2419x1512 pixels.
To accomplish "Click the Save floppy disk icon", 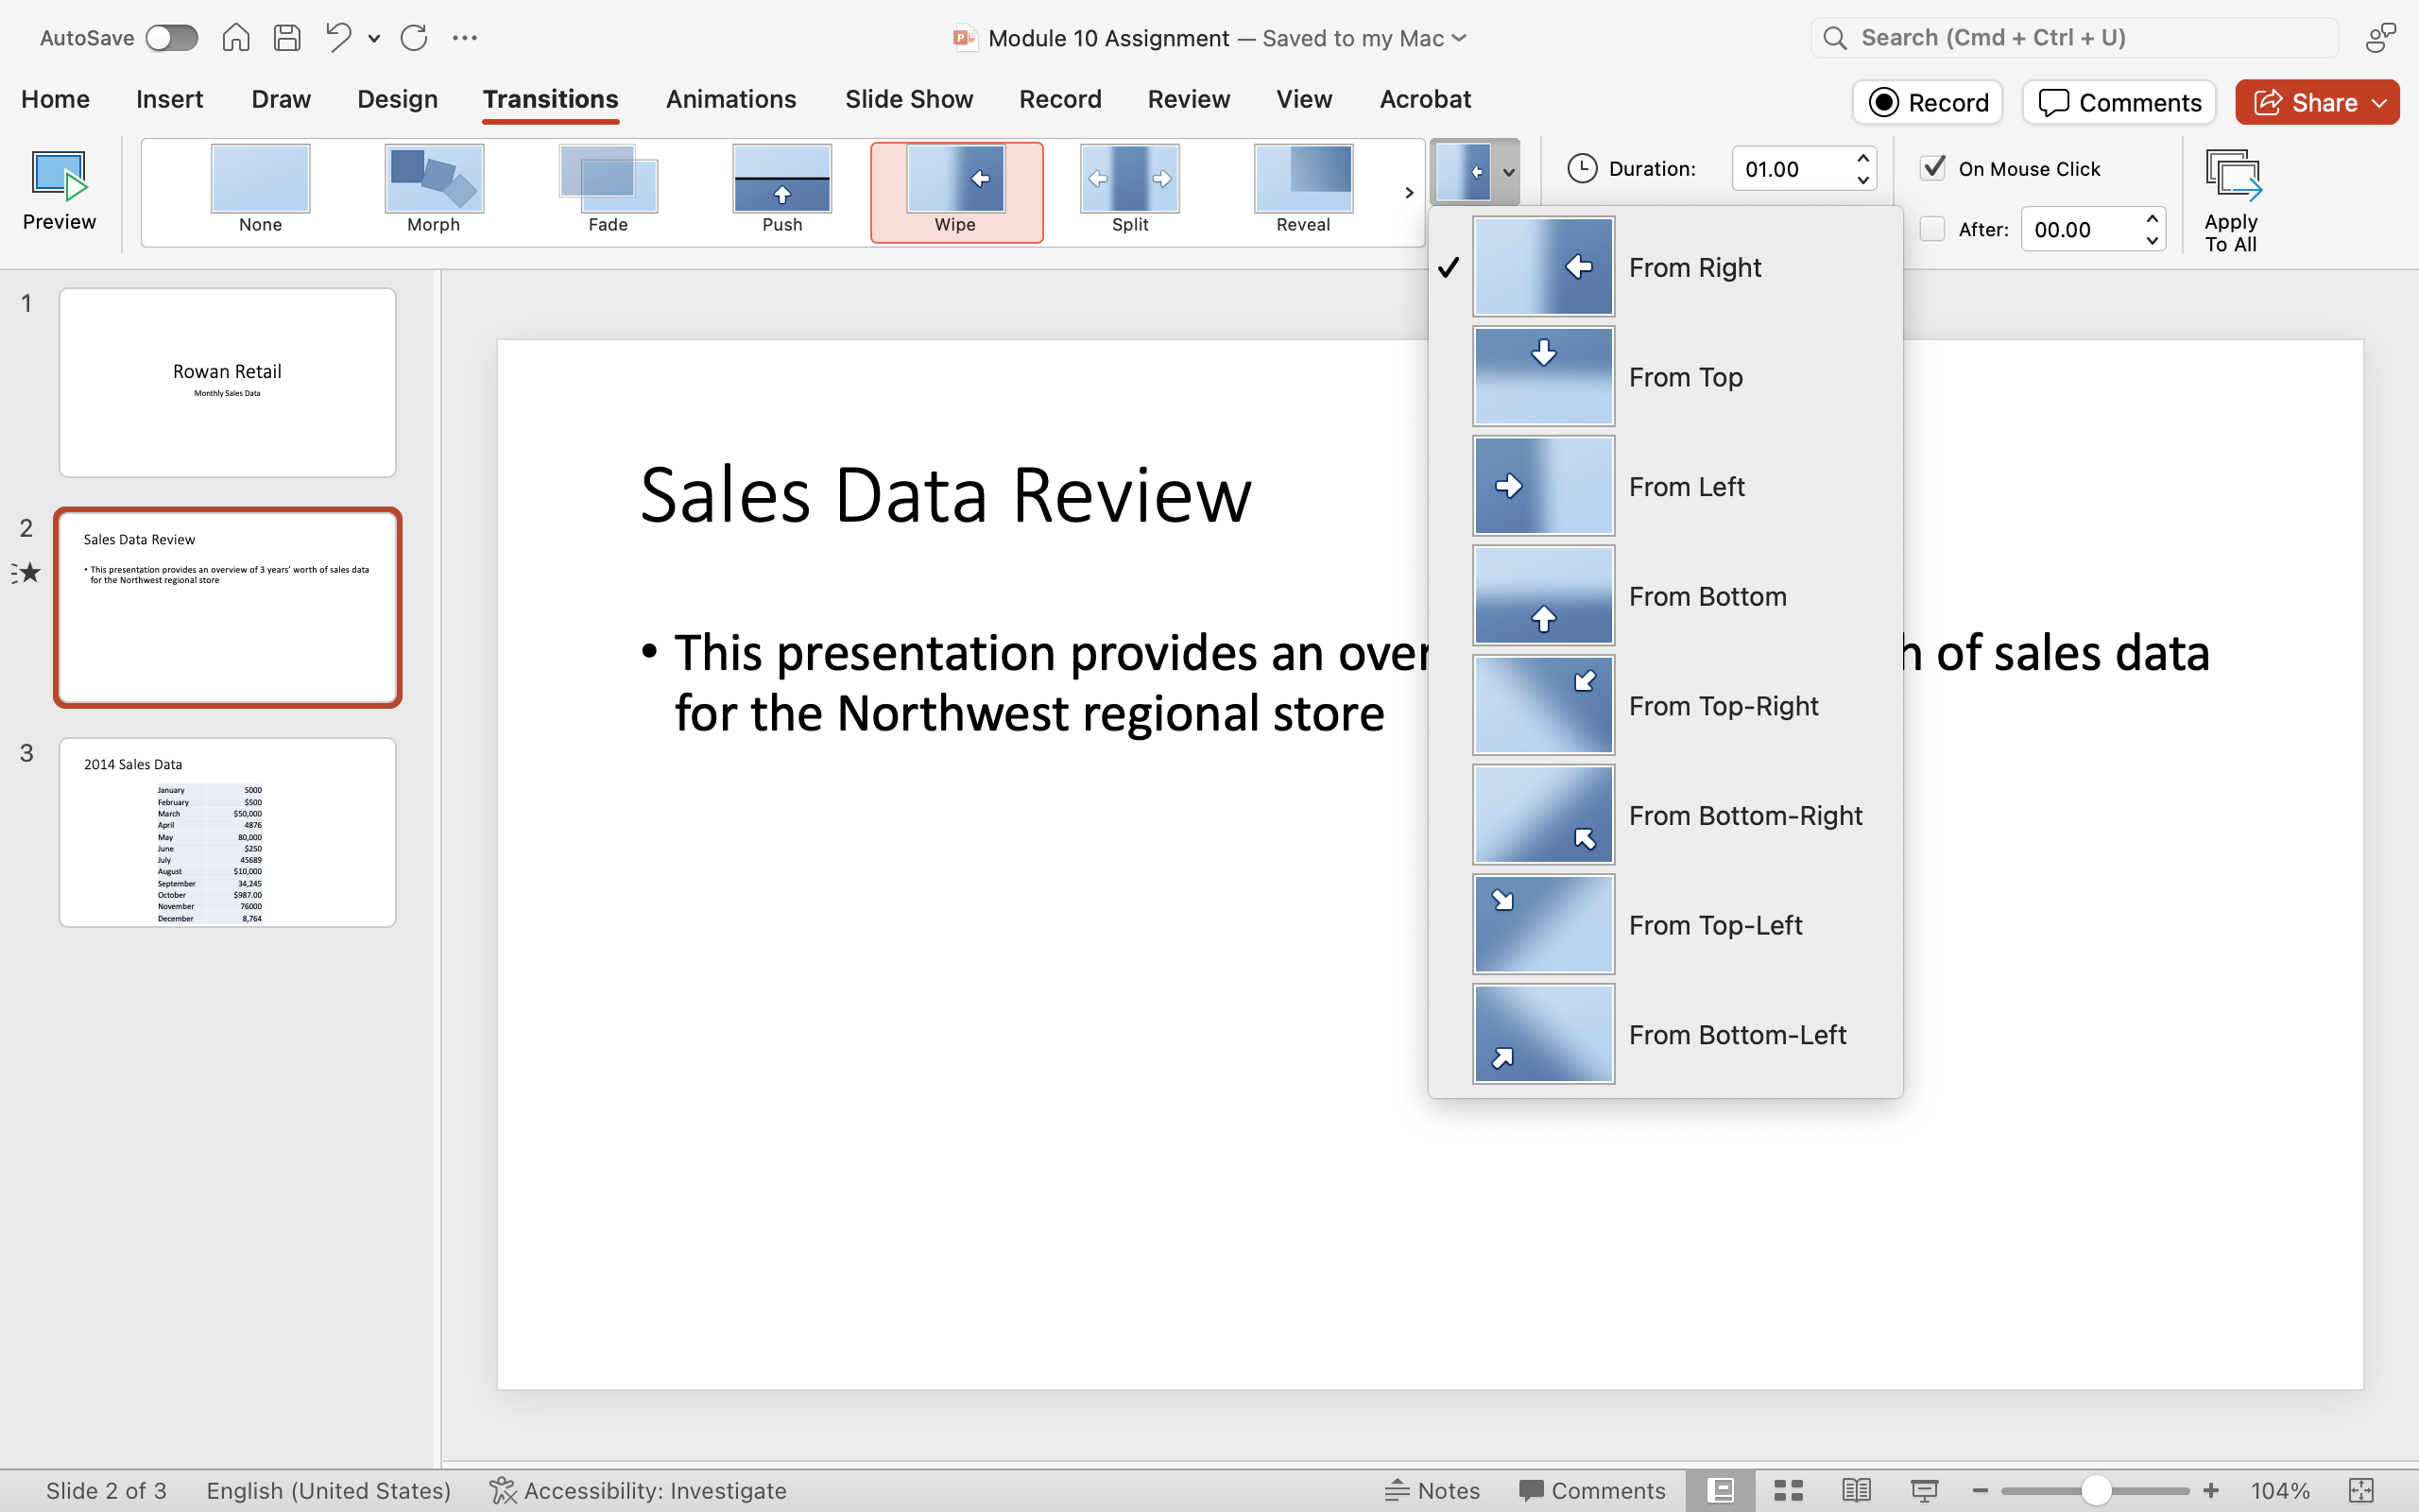I will [287, 38].
